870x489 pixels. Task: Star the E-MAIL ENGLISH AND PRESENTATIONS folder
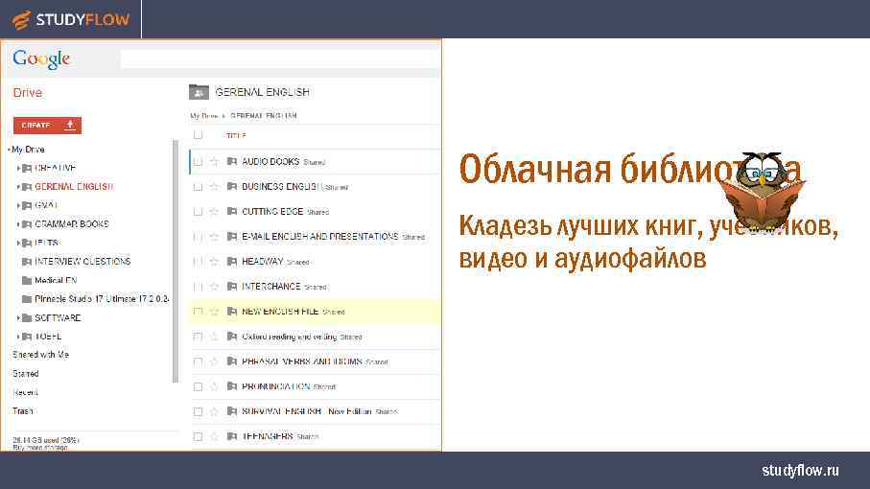pyautogui.click(x=214, y=237)
